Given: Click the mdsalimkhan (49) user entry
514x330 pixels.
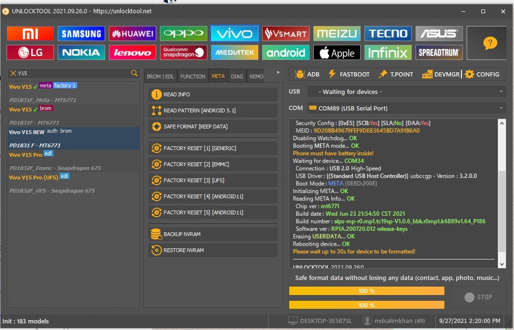Looking at the screenshot, I should coord(394,321).
